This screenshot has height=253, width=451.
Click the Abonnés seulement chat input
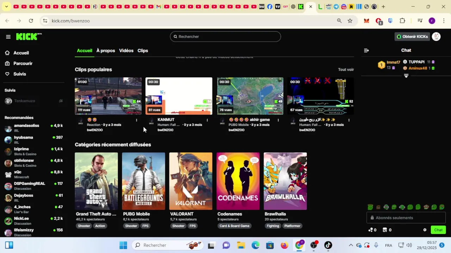(x=406, y=218)
